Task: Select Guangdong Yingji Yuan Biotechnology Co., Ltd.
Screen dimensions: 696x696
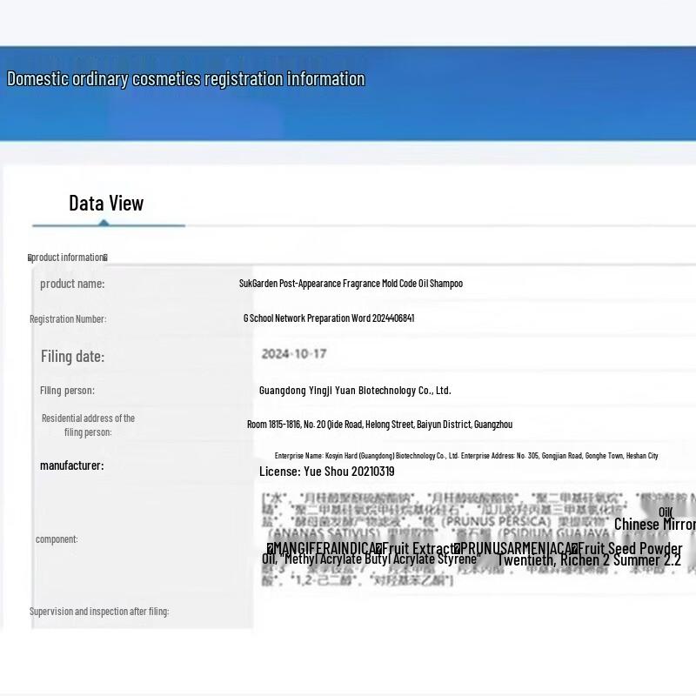Action: coord(355,391)
